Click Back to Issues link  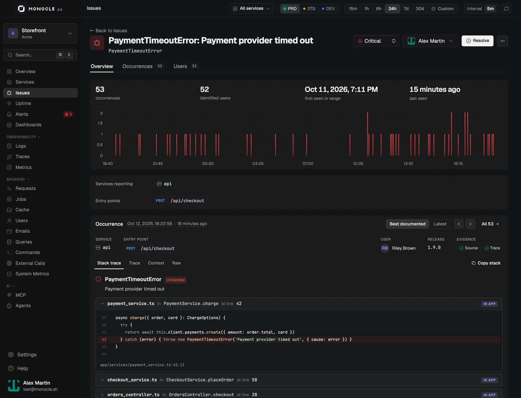coord(109,30)
